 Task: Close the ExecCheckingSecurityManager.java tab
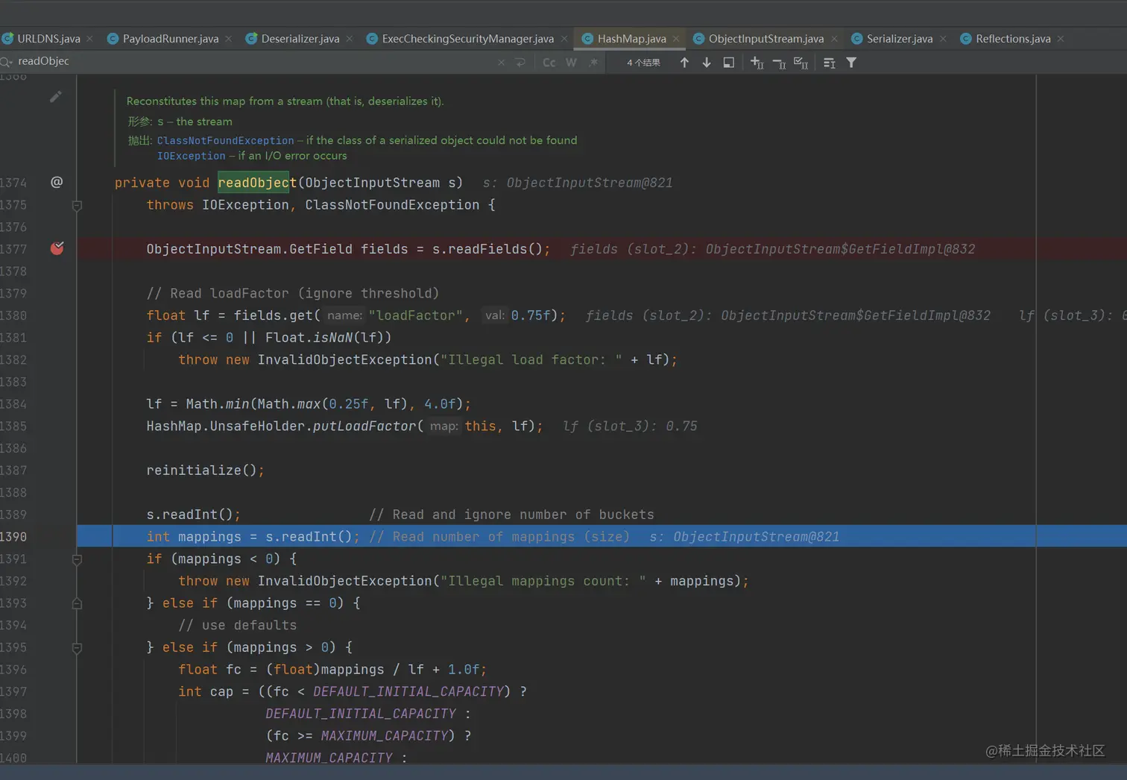coord(564,39)
